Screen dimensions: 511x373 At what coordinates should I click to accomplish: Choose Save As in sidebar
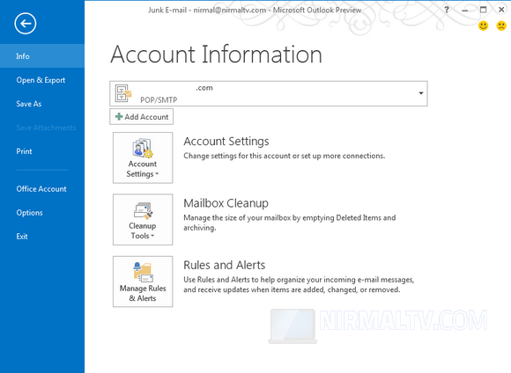click(29, 104)
